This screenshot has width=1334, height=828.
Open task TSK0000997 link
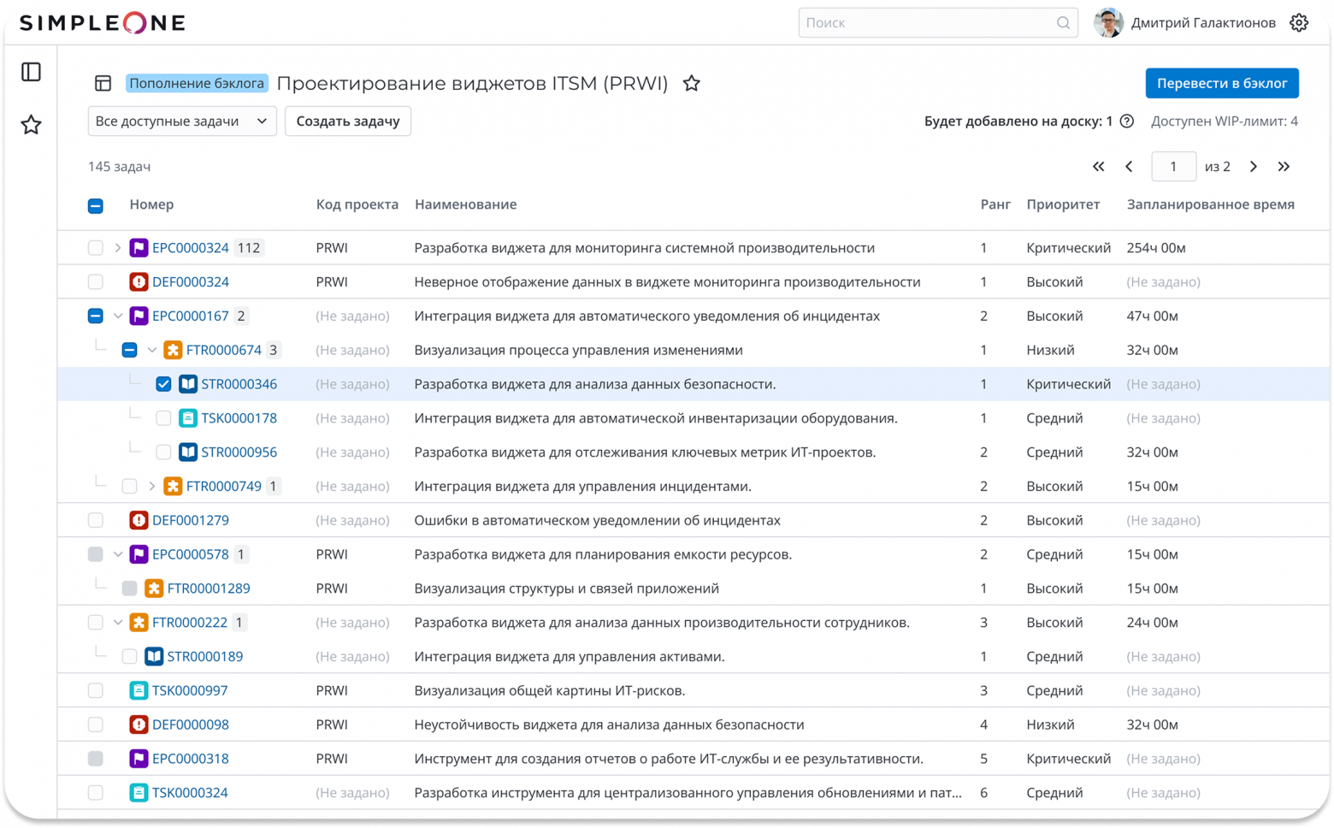click(191, 689)
